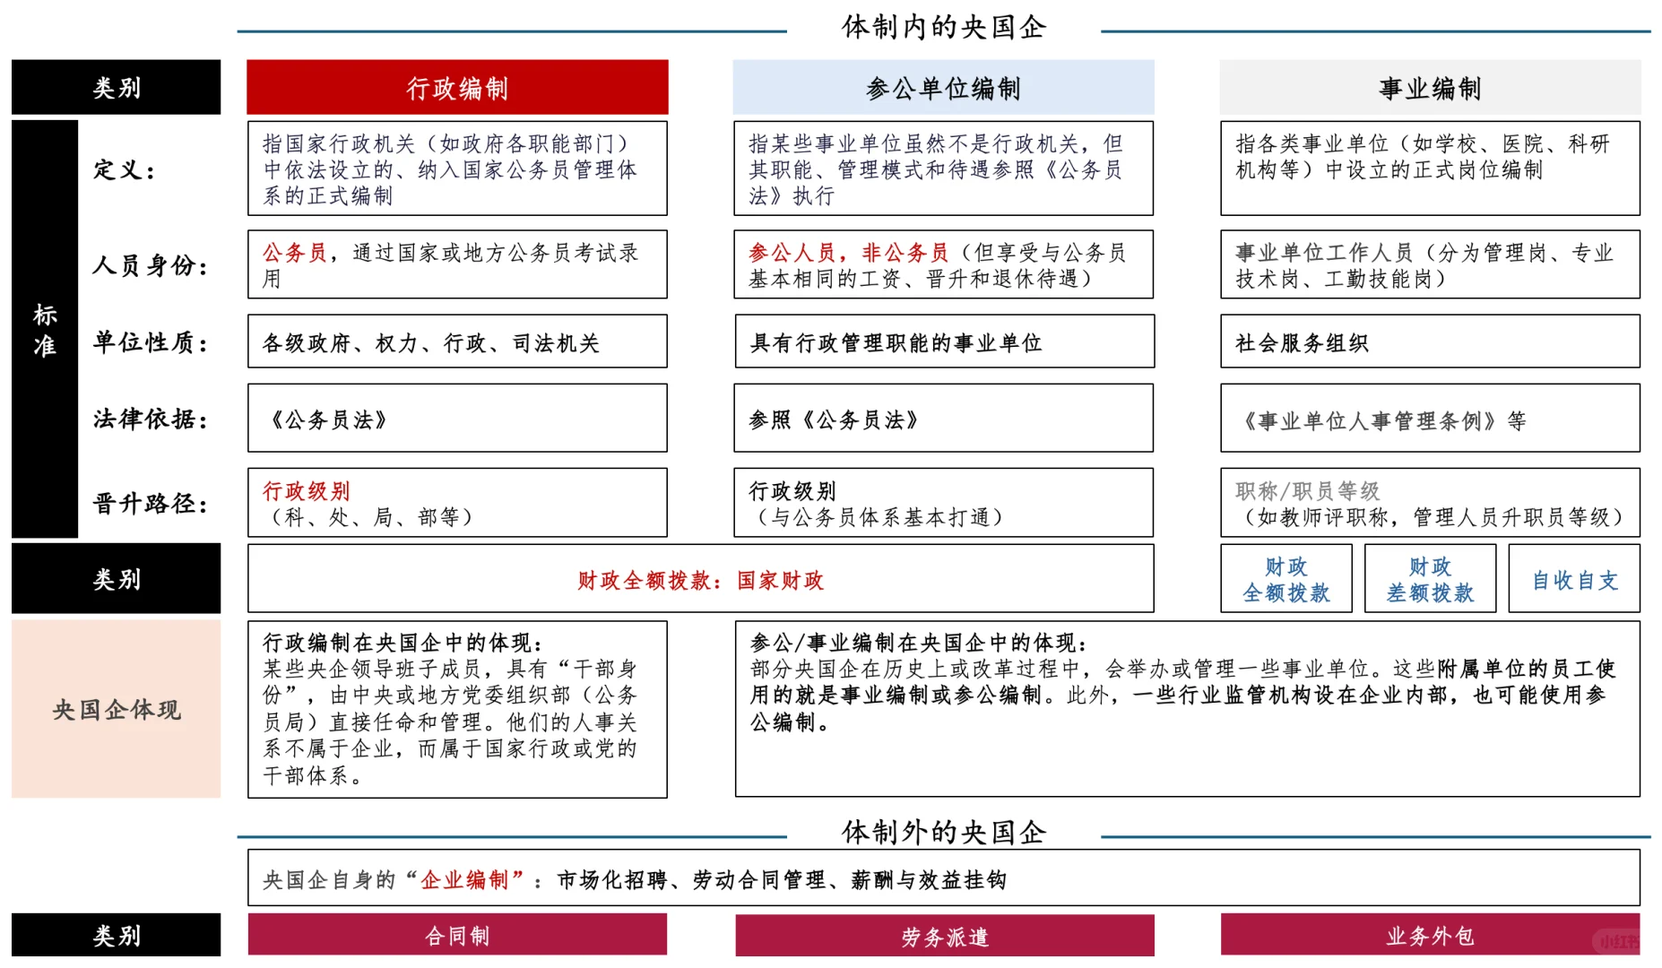Screen dimensions: 1662x968
Task: Click the box starting 公务员，通过国家
Action: click(457, 264)
